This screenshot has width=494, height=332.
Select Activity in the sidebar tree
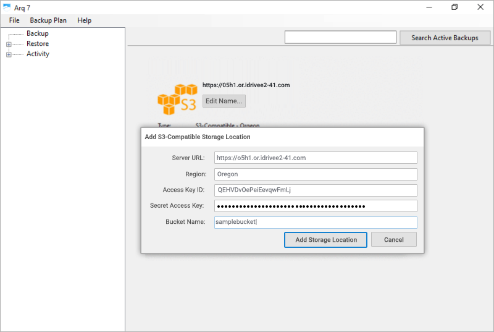pyautogui.click(x=38, y=54)
